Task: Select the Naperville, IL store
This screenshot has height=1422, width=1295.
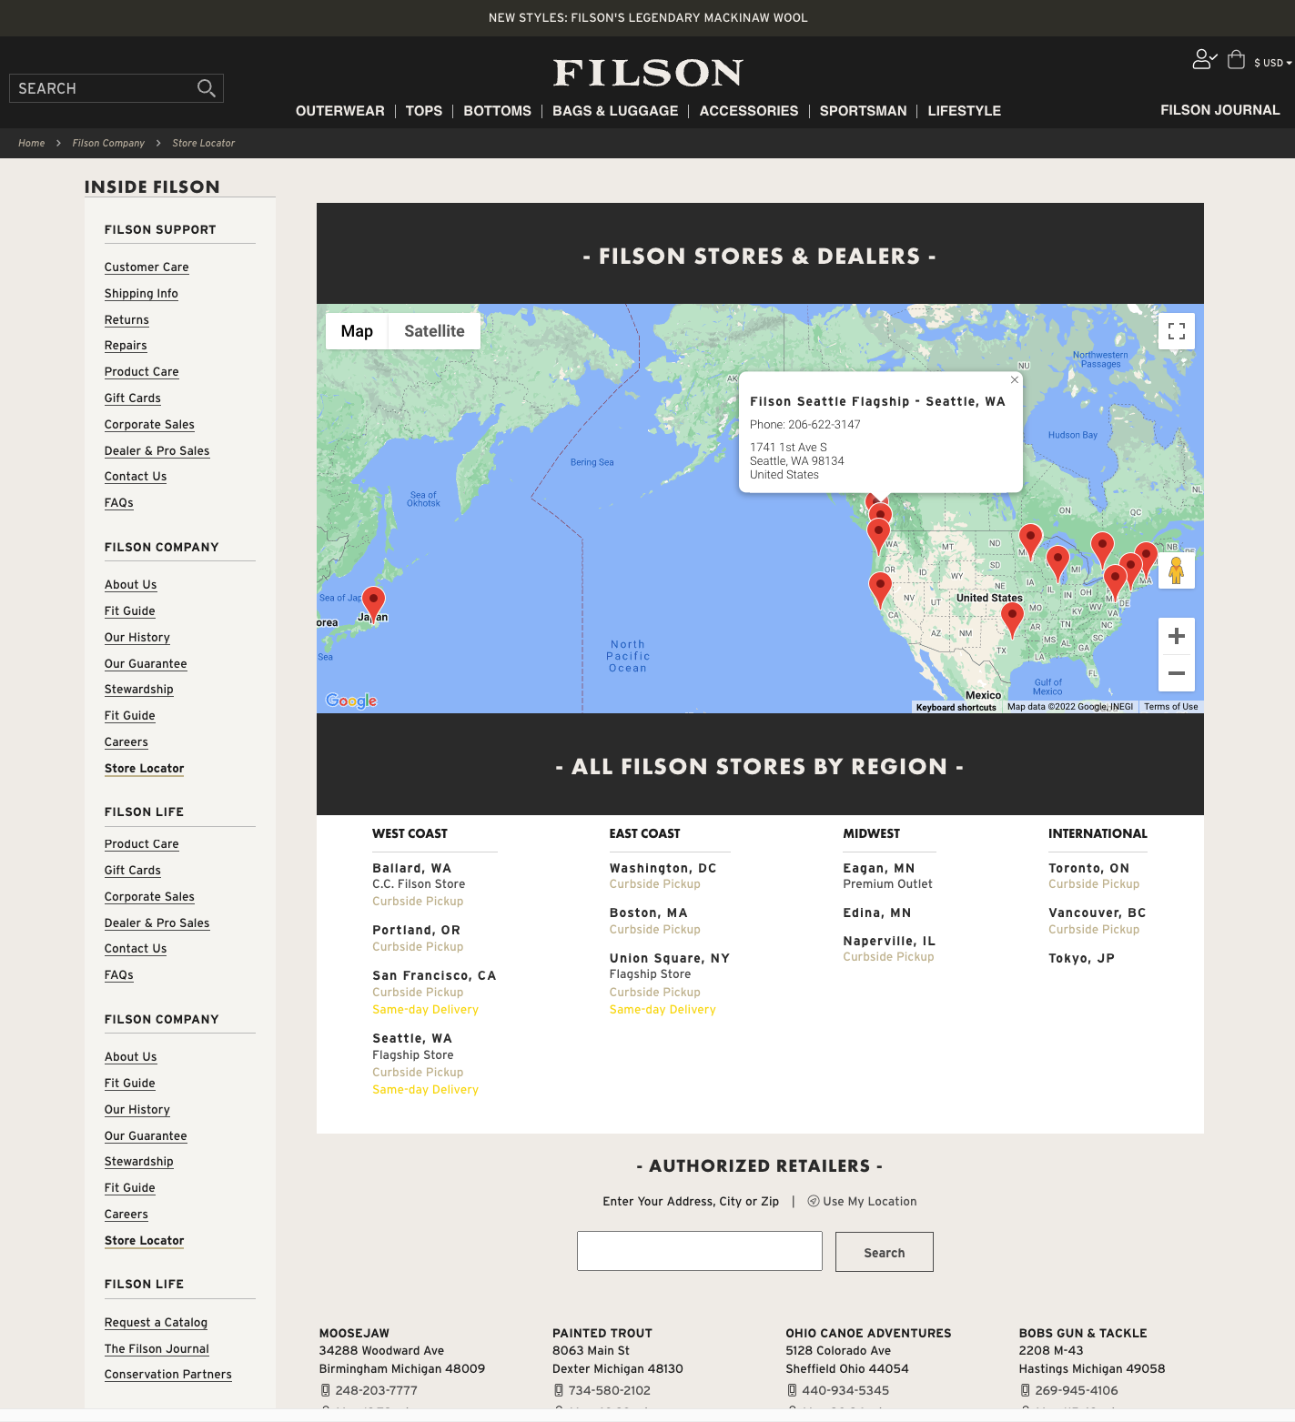Action: (x=889, y=942)
